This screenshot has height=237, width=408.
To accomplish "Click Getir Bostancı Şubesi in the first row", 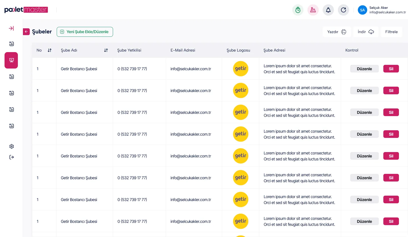I will 79,69.
